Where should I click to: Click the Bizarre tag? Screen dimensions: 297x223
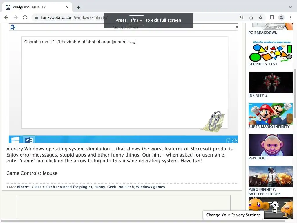tap(23, 187)
